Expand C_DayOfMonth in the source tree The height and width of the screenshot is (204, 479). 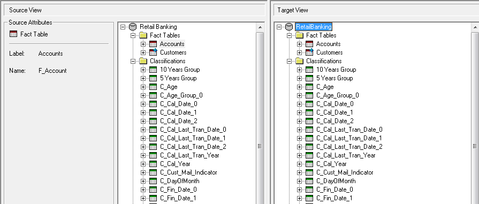pos(143,181)
